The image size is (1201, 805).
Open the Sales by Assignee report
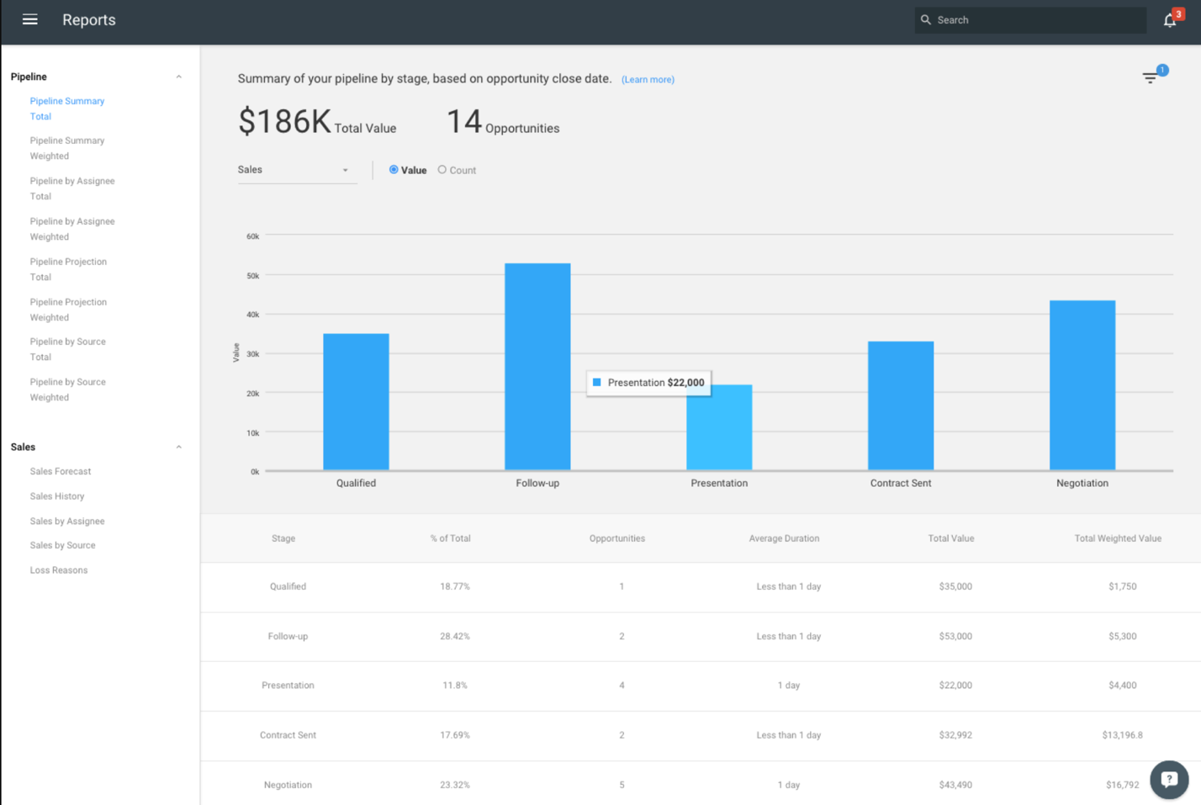tap(67, 522)
